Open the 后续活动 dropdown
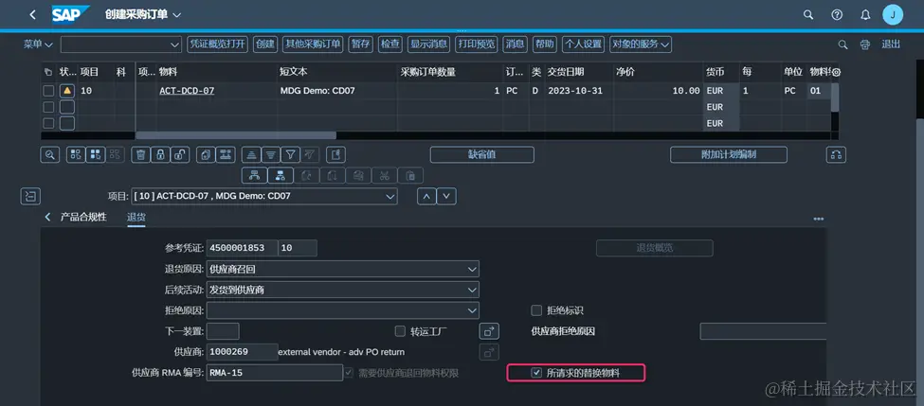 point(471,290)
